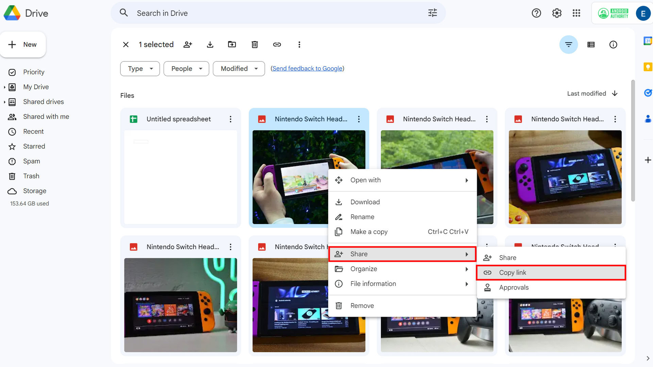Open the Android Authority account badge
653x367 pixels.
614,13
